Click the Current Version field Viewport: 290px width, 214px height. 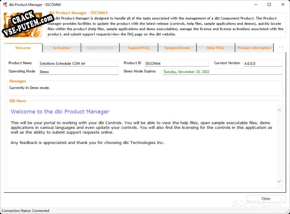263,63
